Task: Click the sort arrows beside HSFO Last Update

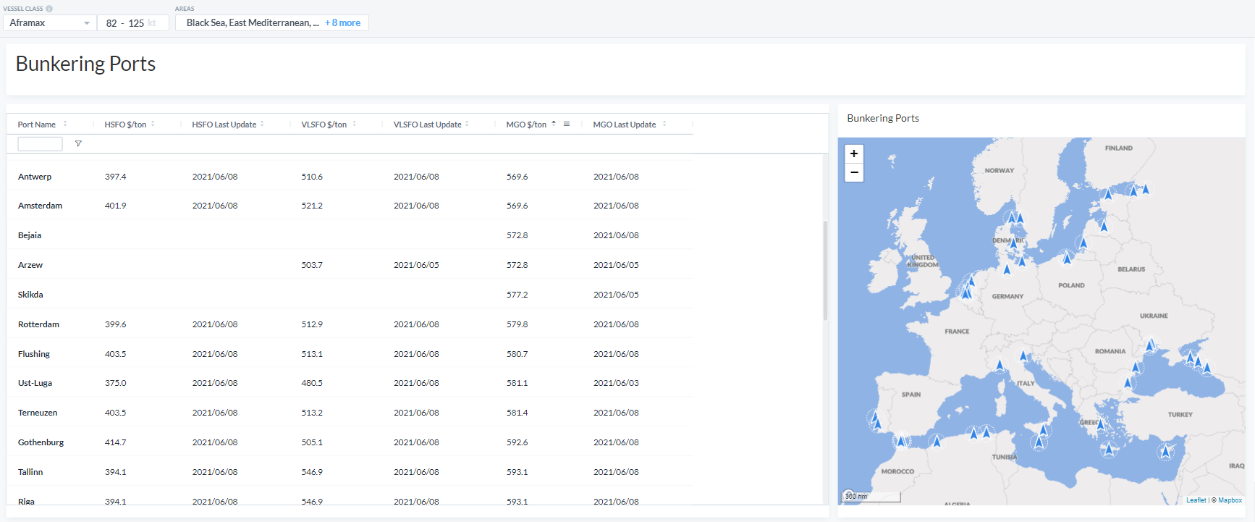Action: click(262, 124)
